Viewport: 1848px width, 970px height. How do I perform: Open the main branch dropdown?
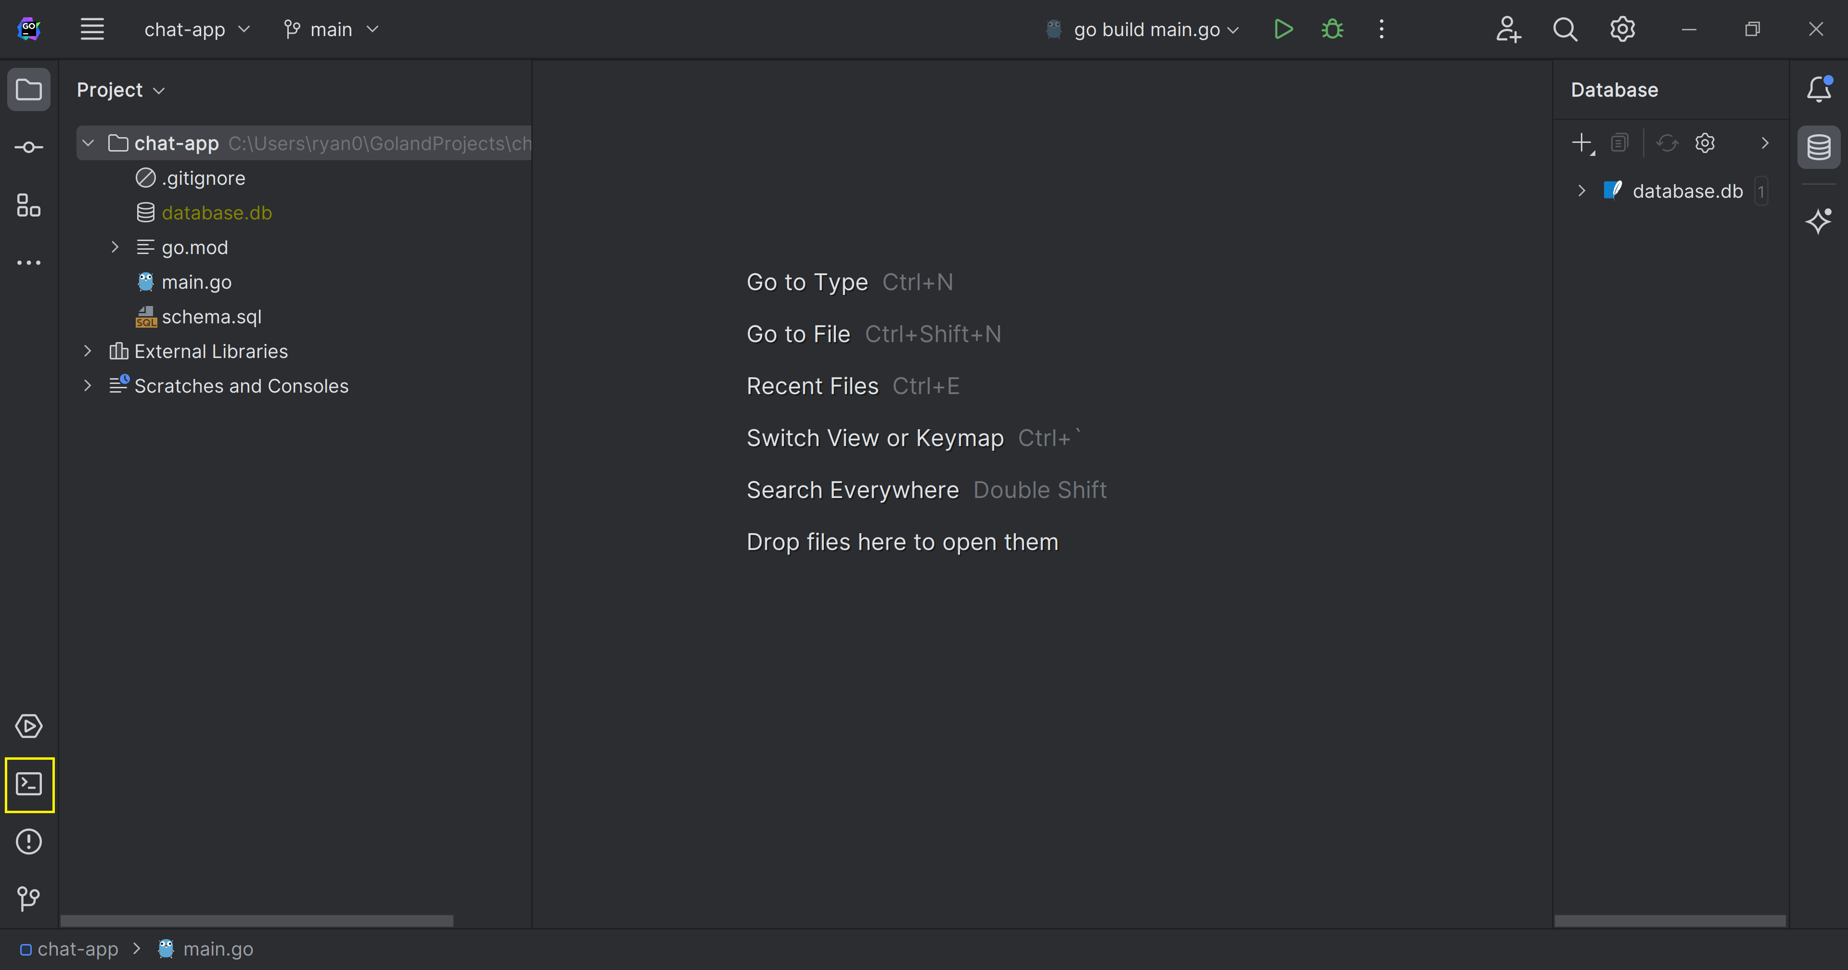[x=332, y=29]
